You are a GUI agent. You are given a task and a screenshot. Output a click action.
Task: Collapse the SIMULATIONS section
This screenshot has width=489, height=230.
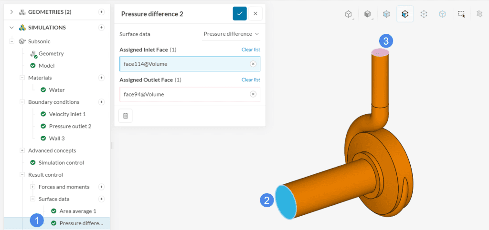(x=11, y=28)
